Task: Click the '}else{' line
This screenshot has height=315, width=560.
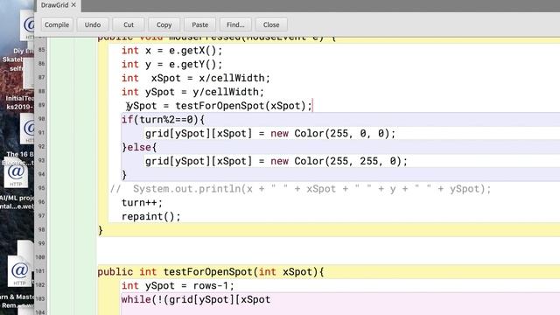Action: click(139, 148)
